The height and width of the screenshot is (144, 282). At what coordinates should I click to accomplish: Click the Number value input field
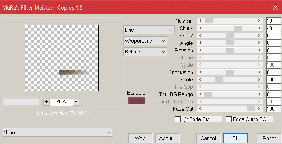273,21
